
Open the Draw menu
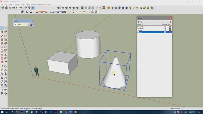point(23,4)
